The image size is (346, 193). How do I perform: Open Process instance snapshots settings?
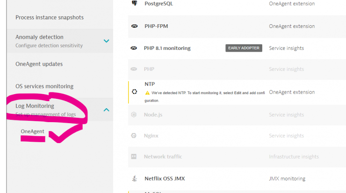tap(50, 17)
